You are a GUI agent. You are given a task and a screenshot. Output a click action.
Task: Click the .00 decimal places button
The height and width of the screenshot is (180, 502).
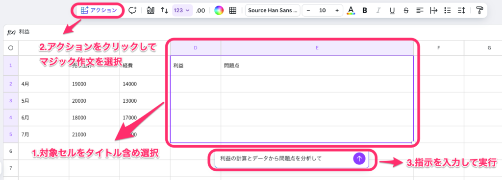[201, 10]
